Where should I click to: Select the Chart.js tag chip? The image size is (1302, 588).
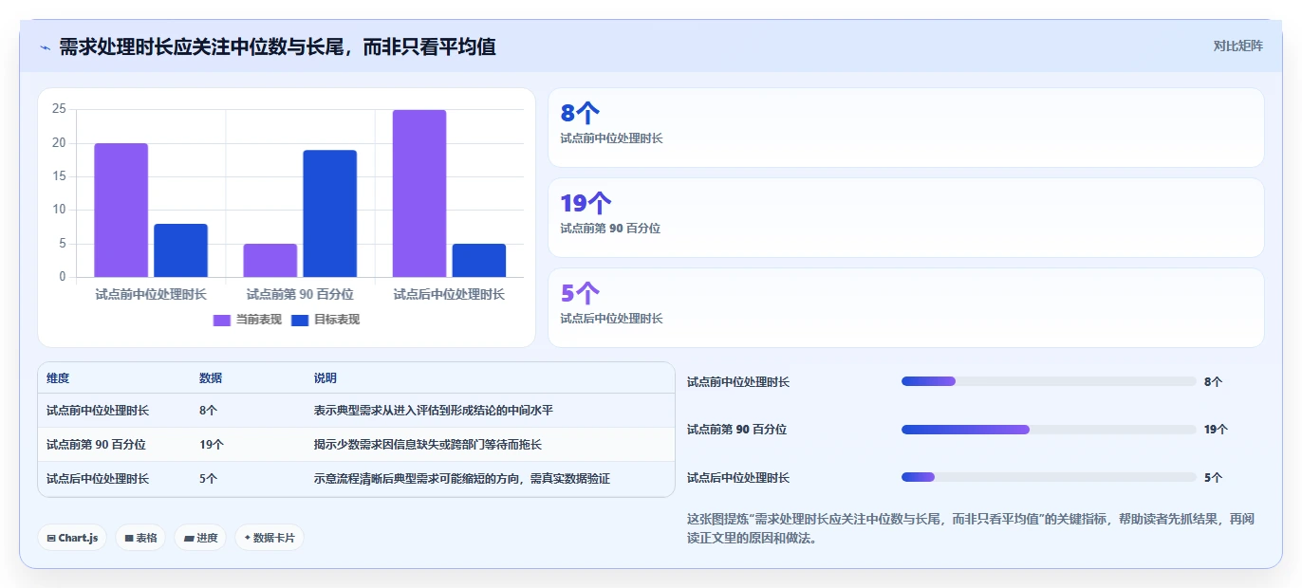(72, 538)
